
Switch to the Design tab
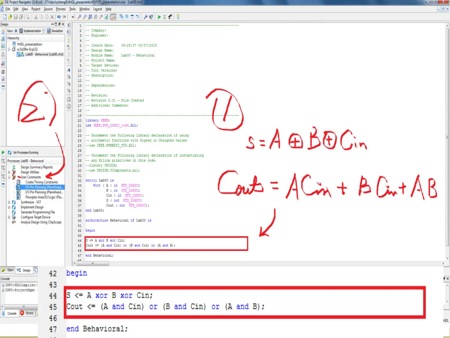pos(24,270)
